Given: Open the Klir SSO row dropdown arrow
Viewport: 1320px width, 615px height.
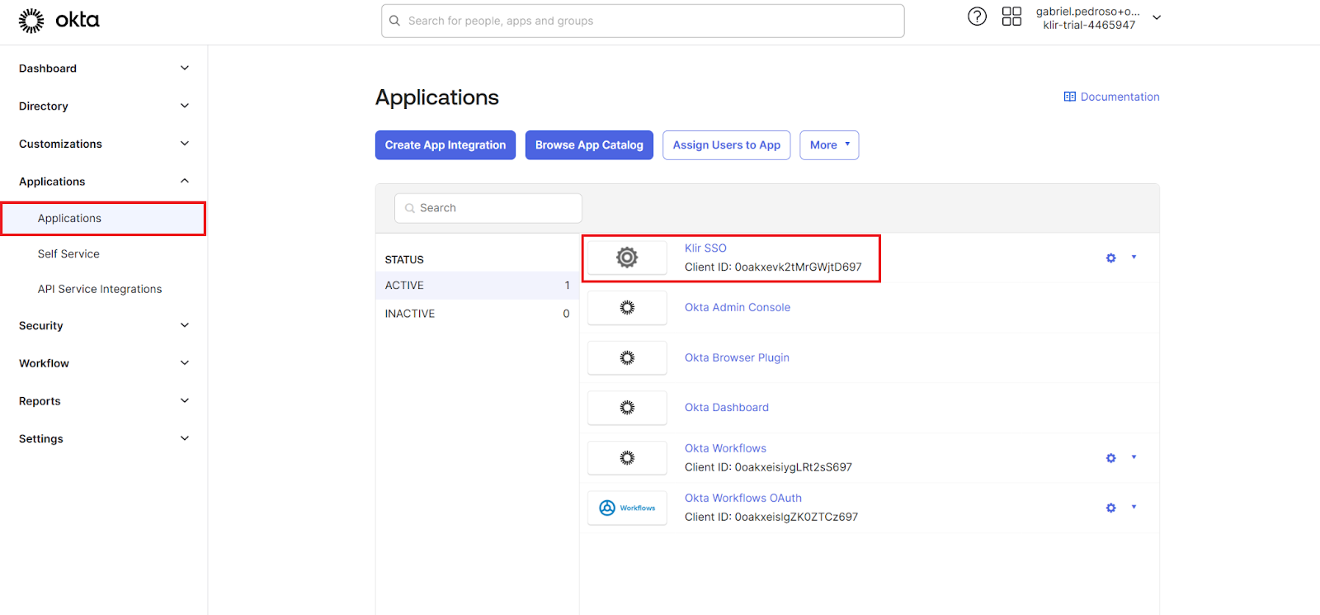Looking at the screenshot, I should pos(1134,258).
